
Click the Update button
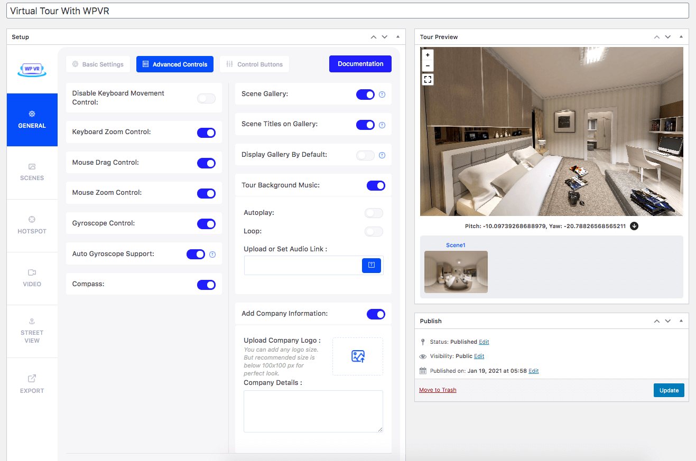click(x=669, y=390)
